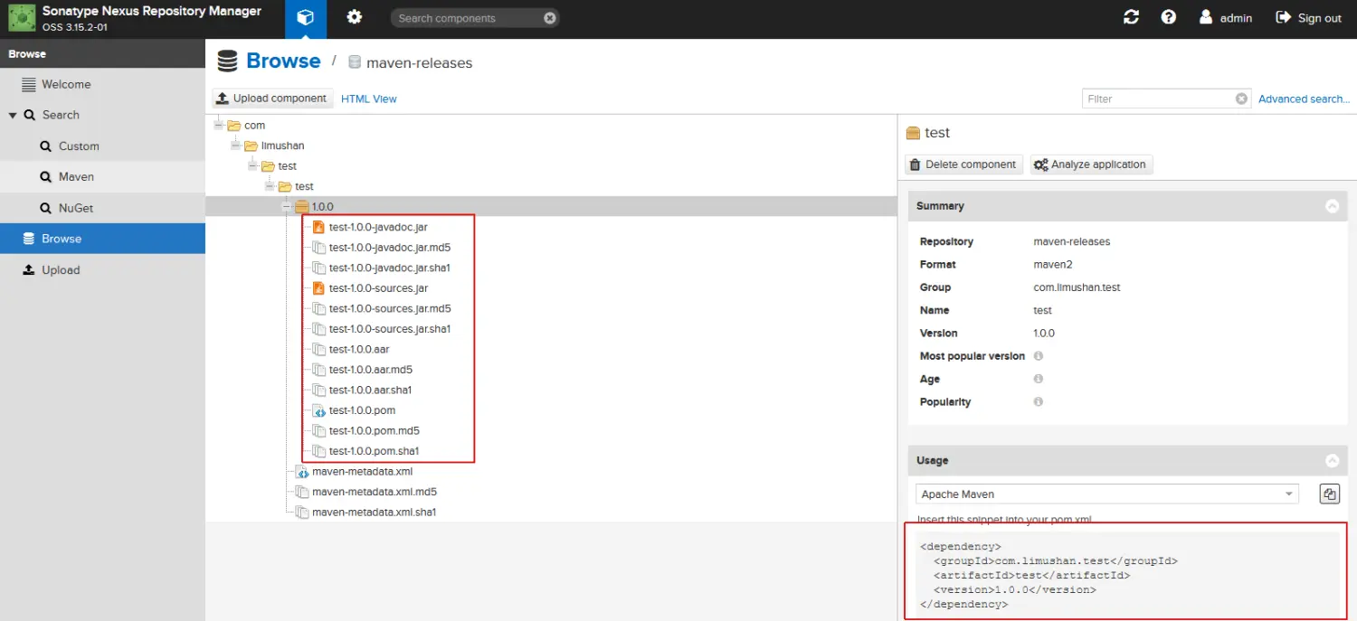Select test-1.0.0.aar.sha1 file icon
This screenshot has height=621, width=1357.
(x=318, y=390)
